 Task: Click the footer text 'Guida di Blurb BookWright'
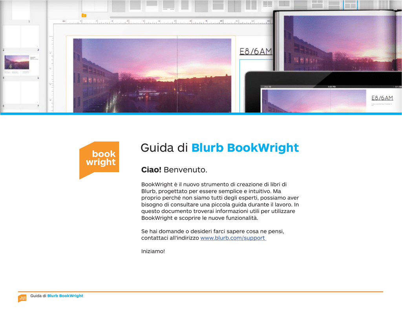(x=57, y=296)
